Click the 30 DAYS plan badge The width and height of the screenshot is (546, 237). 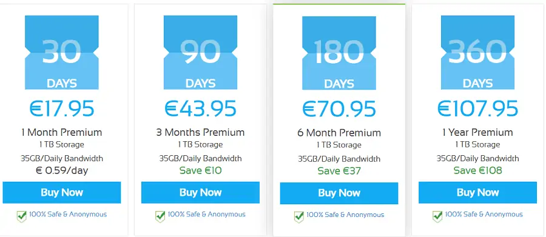pyautogui.click(x=62, y=52)
